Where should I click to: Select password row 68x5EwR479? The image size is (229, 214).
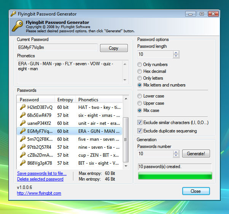pos(70,115)
